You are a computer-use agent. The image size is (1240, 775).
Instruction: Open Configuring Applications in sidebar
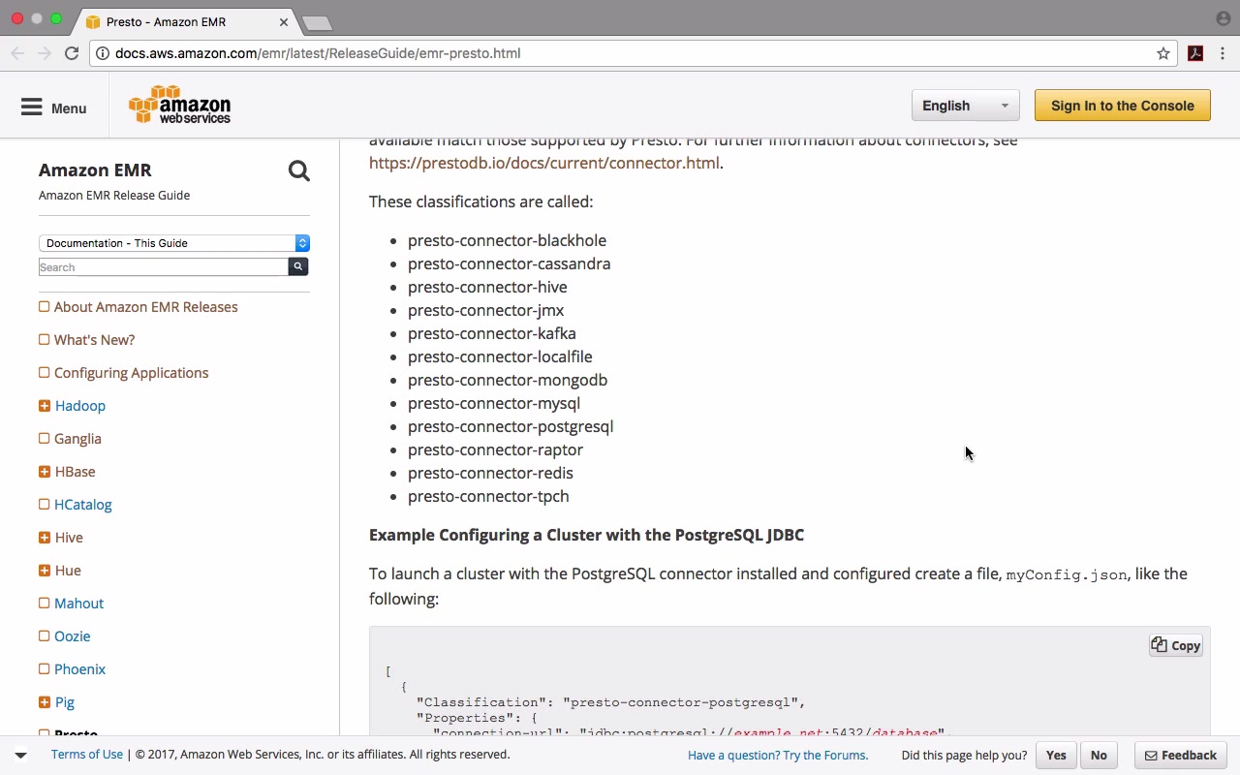(x=131, y=373)
